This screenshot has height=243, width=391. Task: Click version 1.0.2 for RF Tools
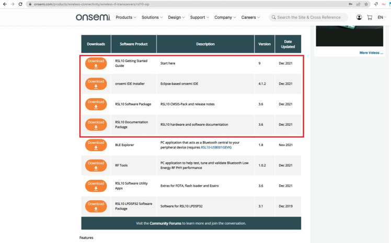click(262, 165)
